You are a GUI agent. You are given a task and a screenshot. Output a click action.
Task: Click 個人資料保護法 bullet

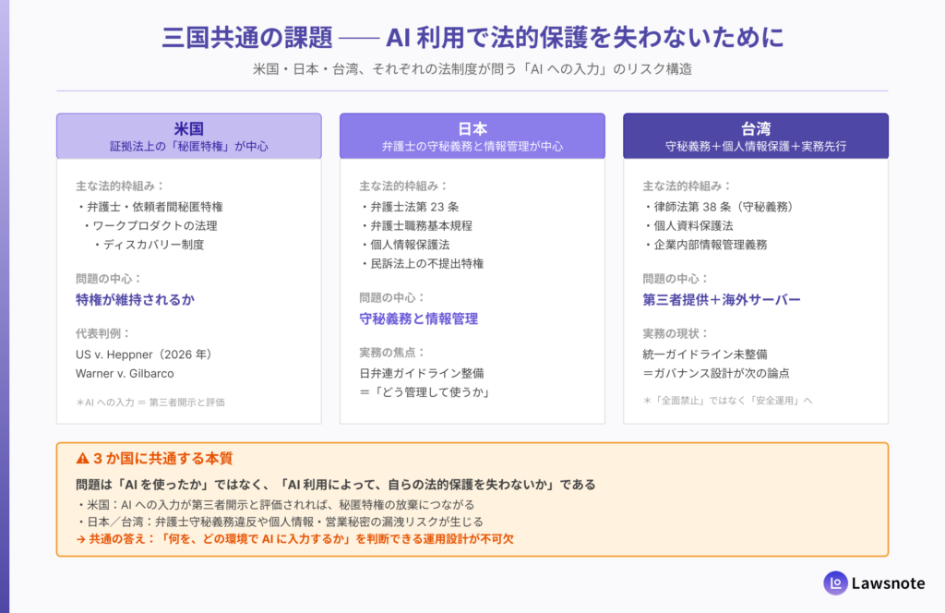click(x=688, y=225)
